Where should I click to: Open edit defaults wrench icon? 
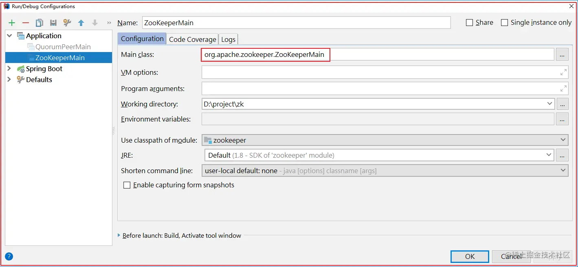coord(67,23)
